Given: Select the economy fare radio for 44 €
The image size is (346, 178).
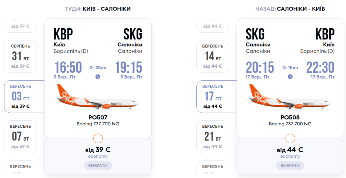Looking at the screenshot, I should point(290,138).
